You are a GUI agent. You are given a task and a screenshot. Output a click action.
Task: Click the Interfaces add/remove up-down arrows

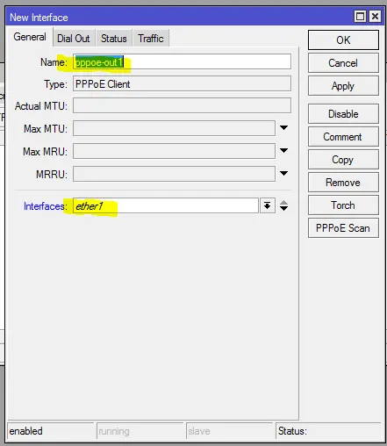tap(283, 205)
